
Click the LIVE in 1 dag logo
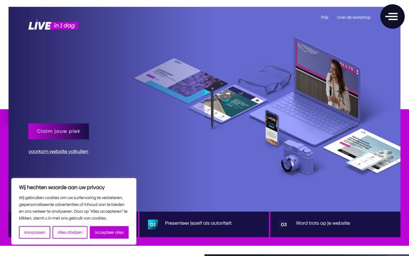(x=53, y=25)
